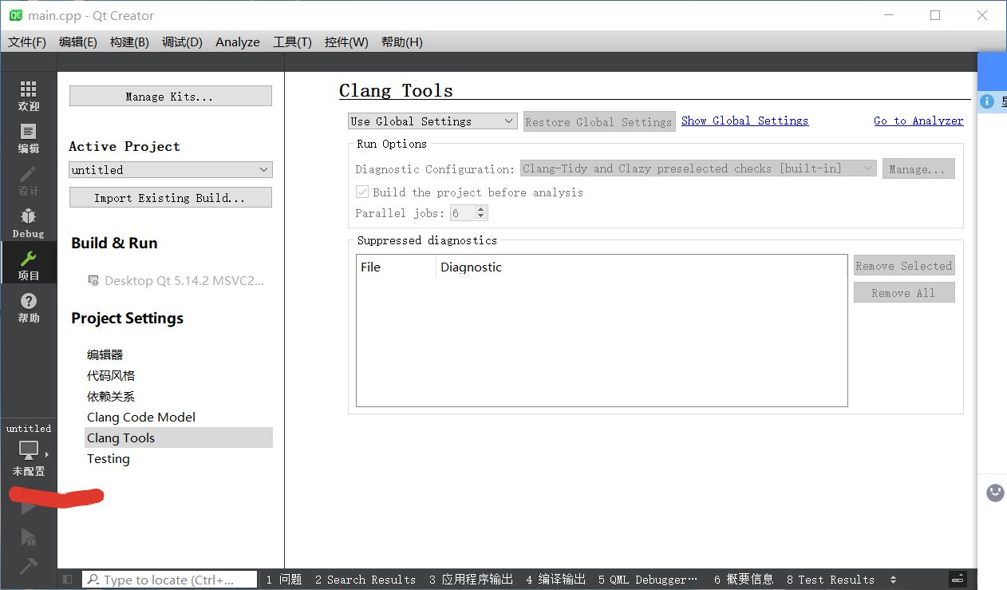Select the 'Desktop Qt 5.14.2 MSVC2...' kit
This screenshot has width=1007, height=590.
click(x=176, y=281)
